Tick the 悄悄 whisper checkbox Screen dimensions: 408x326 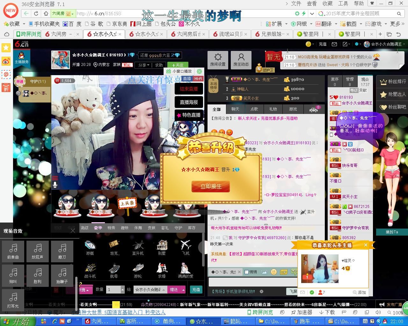click(x=246, y=272)
